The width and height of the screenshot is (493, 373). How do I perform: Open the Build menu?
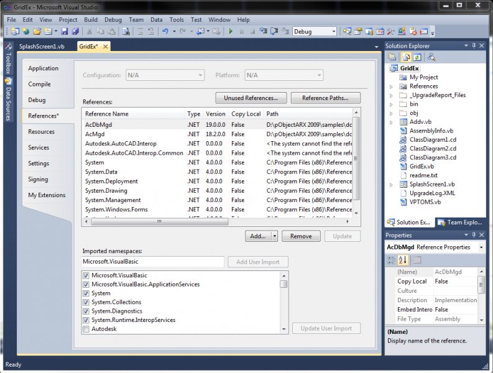[x=91, y=20]
